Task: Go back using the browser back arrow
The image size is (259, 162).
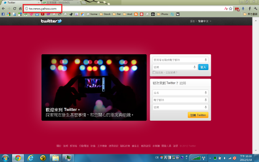Action: [x=3, y=9]
